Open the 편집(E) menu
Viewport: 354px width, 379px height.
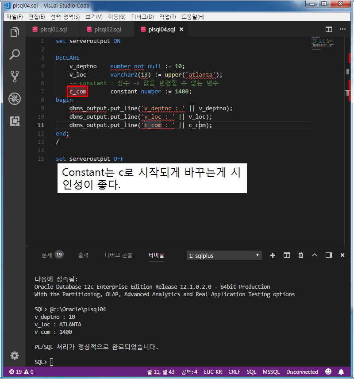click(37, 17)
